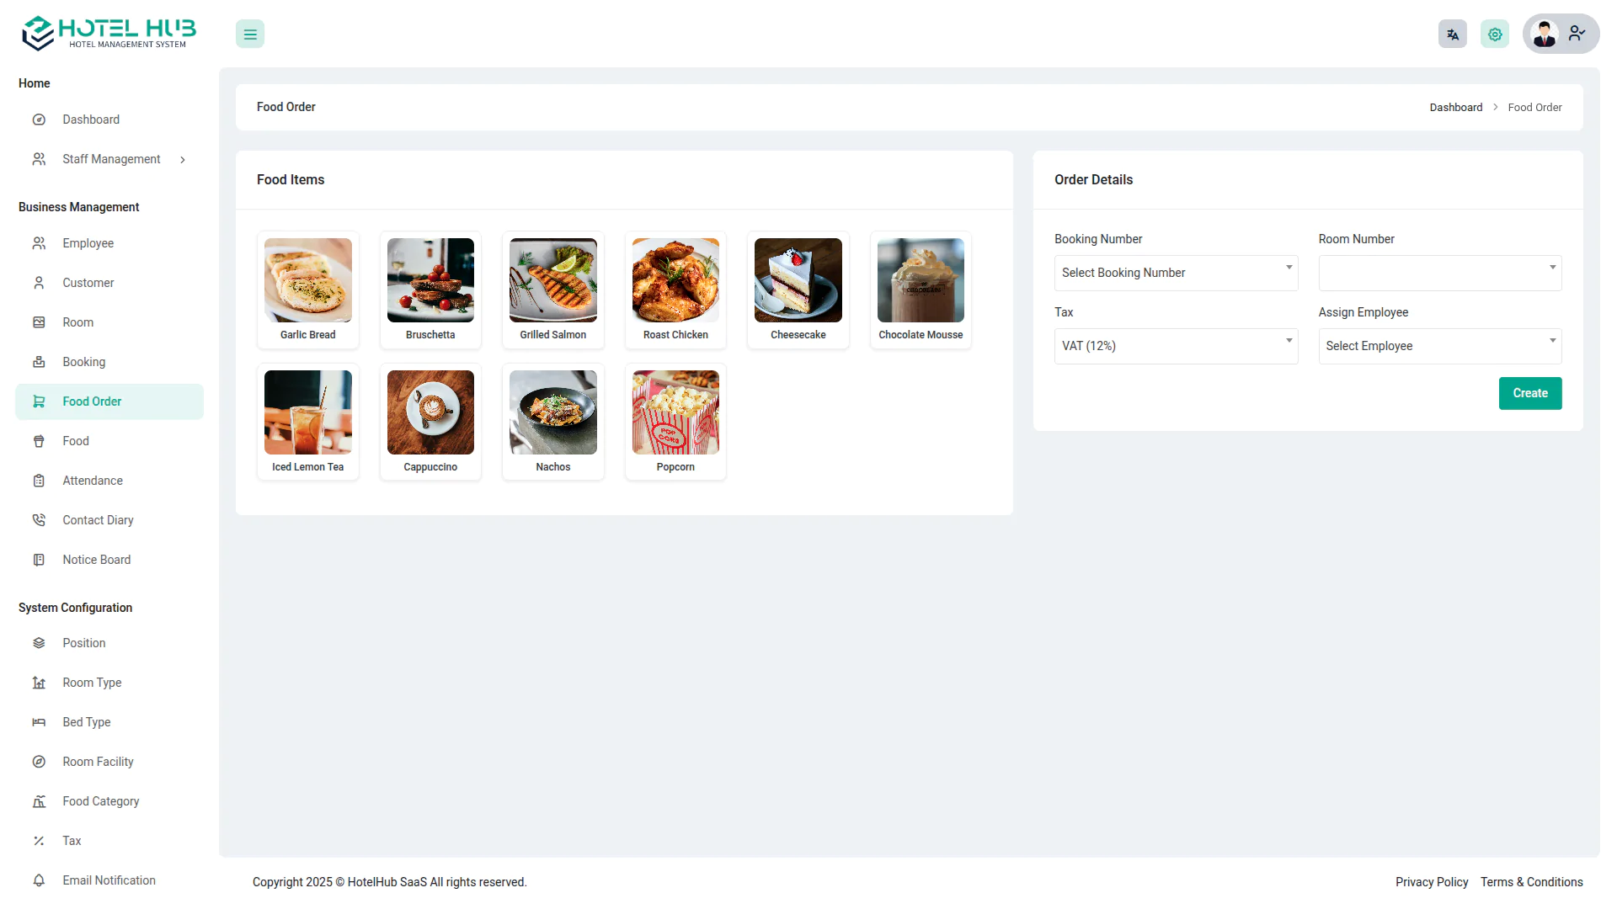1617x909 pixels.
Task: Open the settings gear icon
Action: 1495,35
